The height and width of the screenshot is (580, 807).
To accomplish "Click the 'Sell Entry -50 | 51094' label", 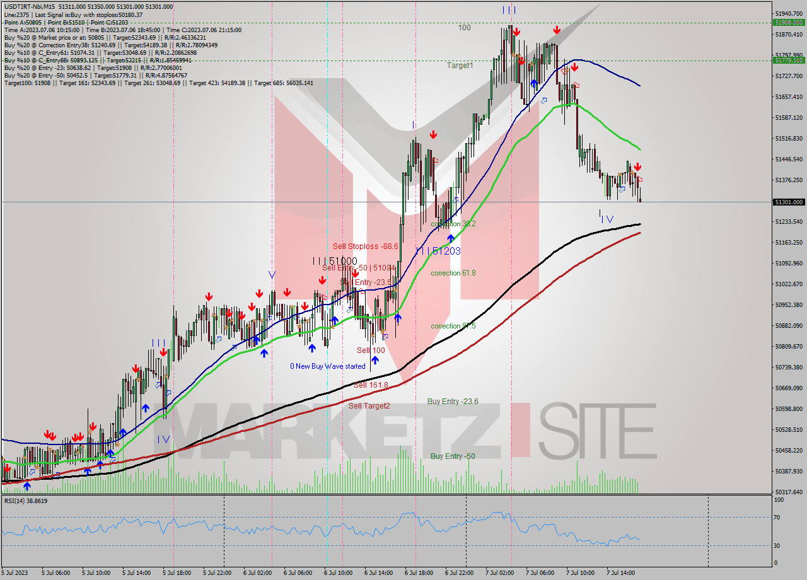I will [358, 267].
